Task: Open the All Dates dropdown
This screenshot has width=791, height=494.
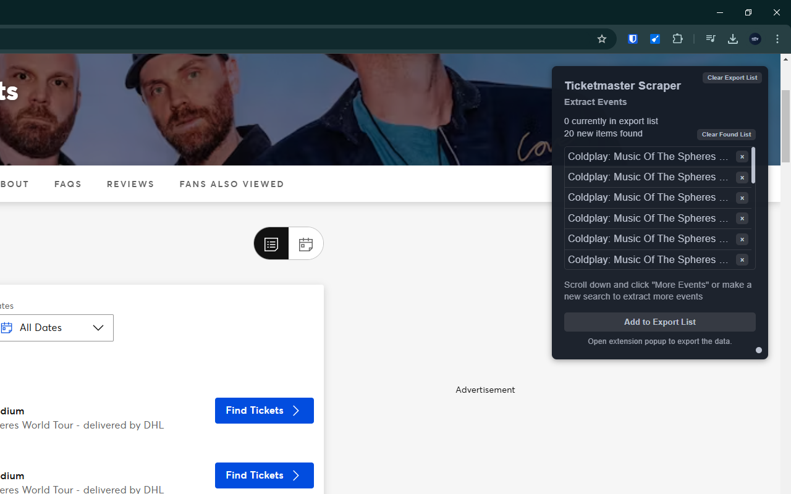Action: click(56, 327)
